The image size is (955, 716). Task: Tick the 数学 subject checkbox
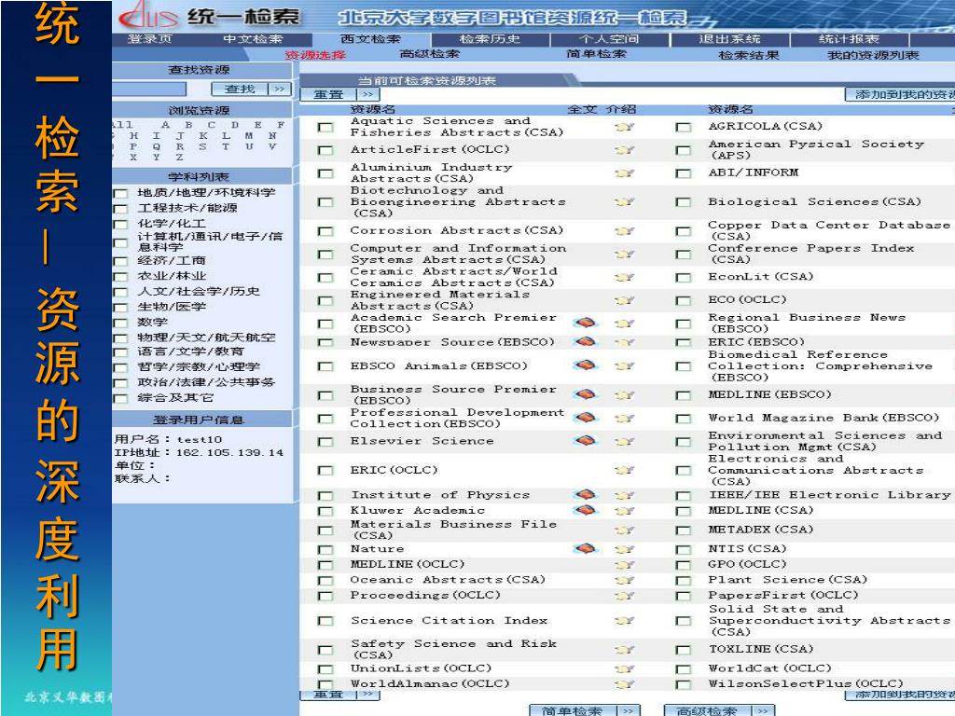point(120,323)
